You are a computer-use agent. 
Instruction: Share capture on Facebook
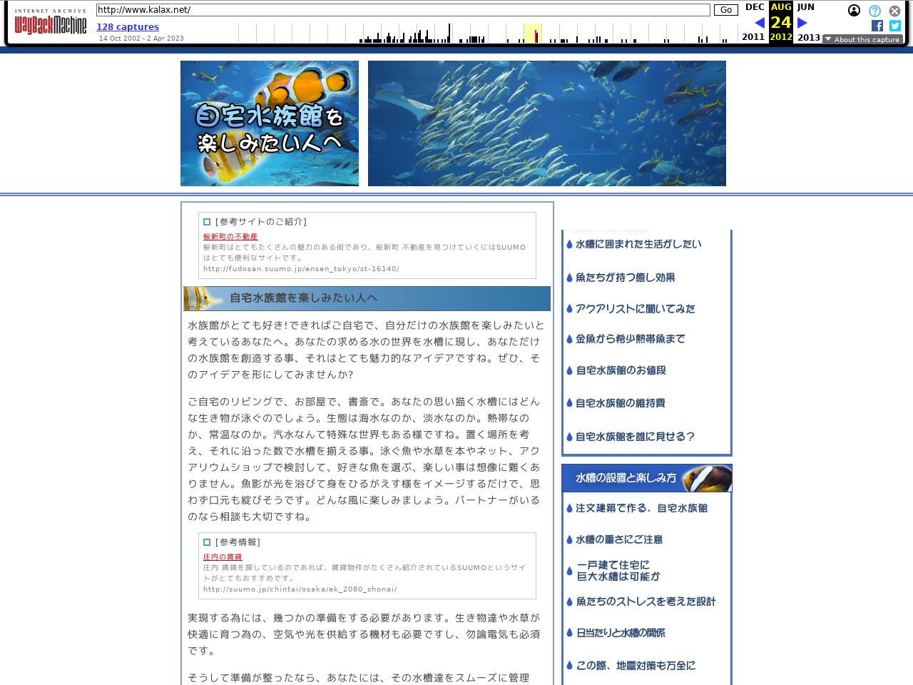pyautogui.click(x=877, y=26)
